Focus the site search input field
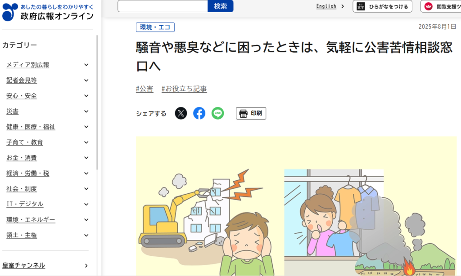The image size is (461, 276). [163, 6]
